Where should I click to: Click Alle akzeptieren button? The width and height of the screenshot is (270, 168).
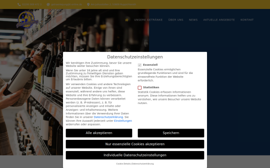click(99, 133)
